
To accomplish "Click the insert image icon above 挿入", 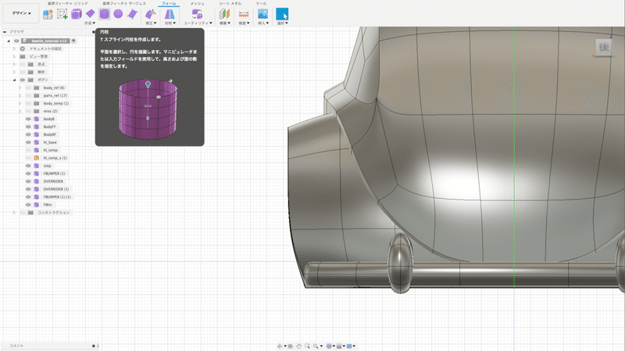I will coord(263,14).
